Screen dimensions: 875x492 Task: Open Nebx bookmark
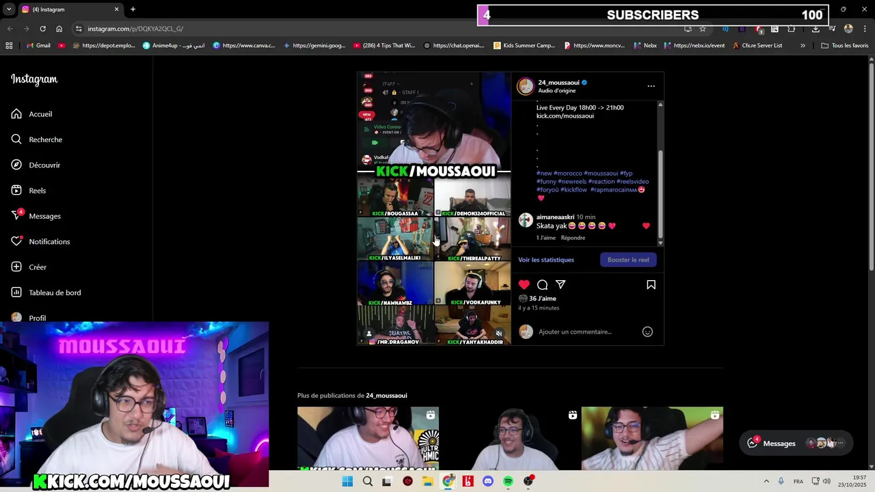pyautogui.click(x=645, y=46)
